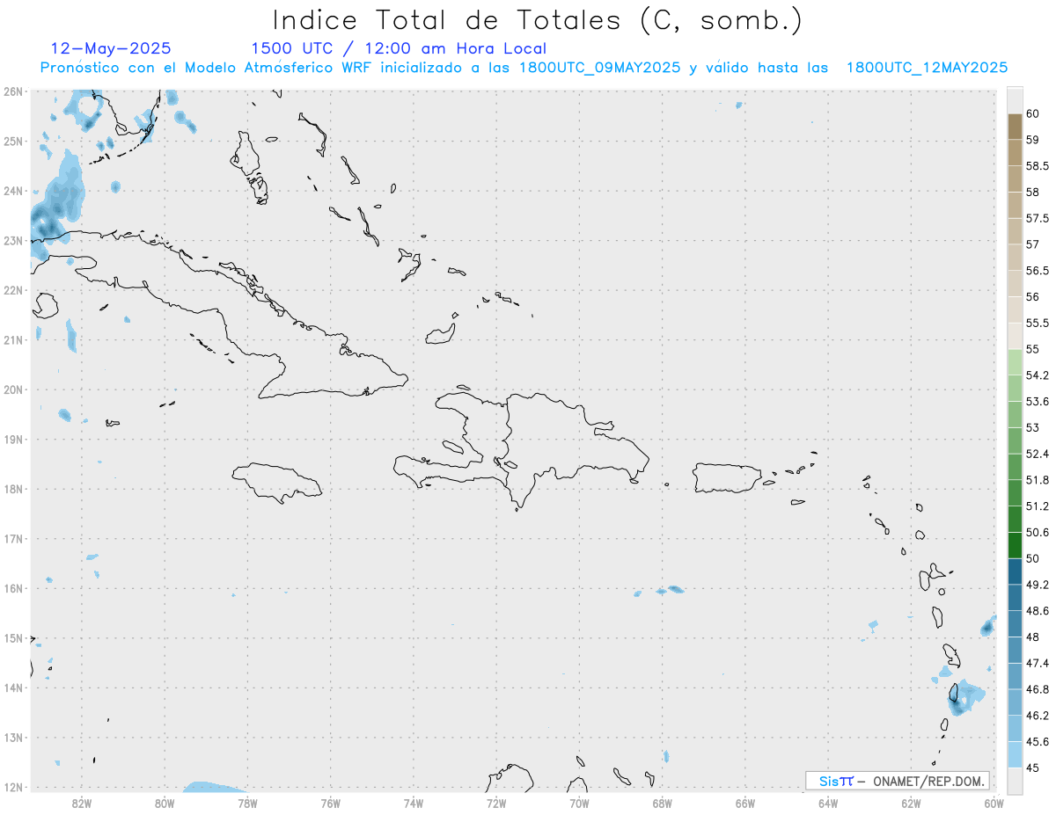Select the tan legend band between 57 and 57.5
The width and height of the screenshot is (1056, 815).
pyautogui.click(x=1015, y=231)
